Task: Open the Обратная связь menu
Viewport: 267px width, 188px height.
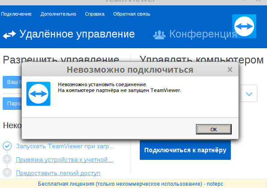Action: (x=132, y=14)
